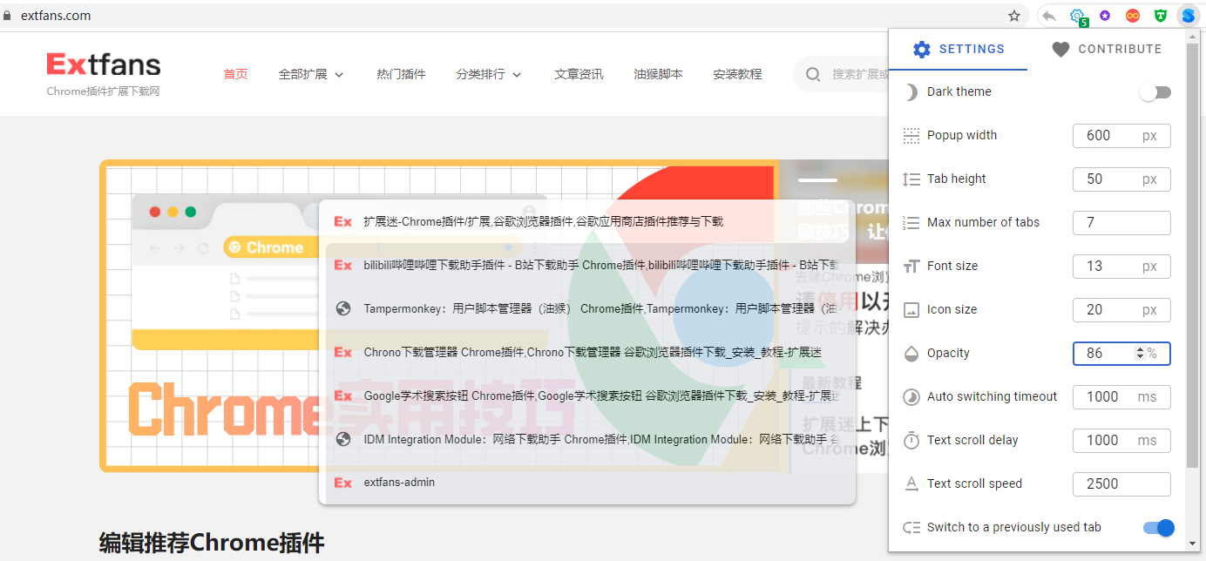Enable the Dark theme switch
This screenshot has width=1206, height=561.
(1155, 92)
